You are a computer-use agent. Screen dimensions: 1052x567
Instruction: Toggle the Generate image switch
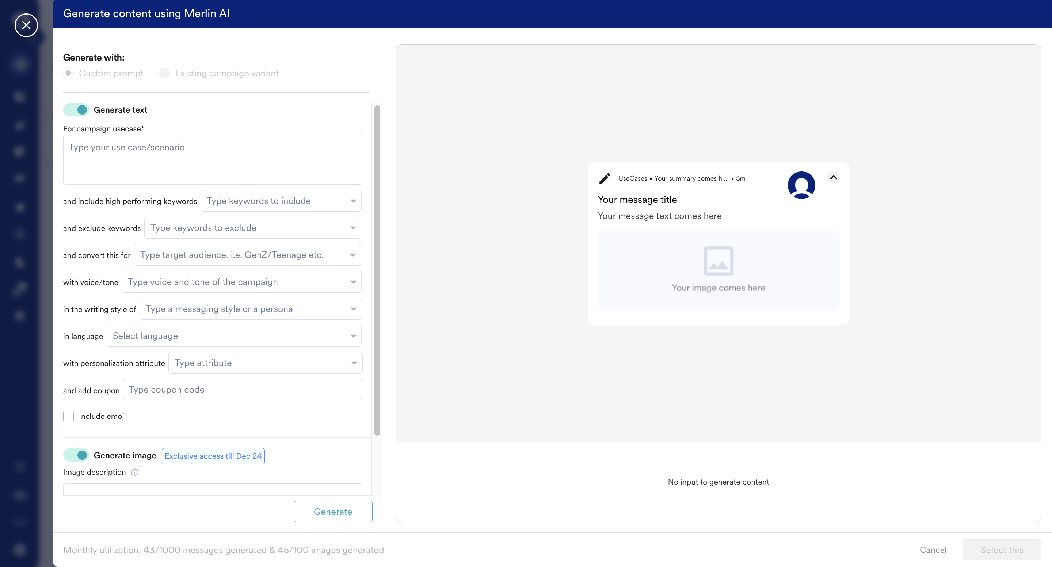[x=76, y=455]
